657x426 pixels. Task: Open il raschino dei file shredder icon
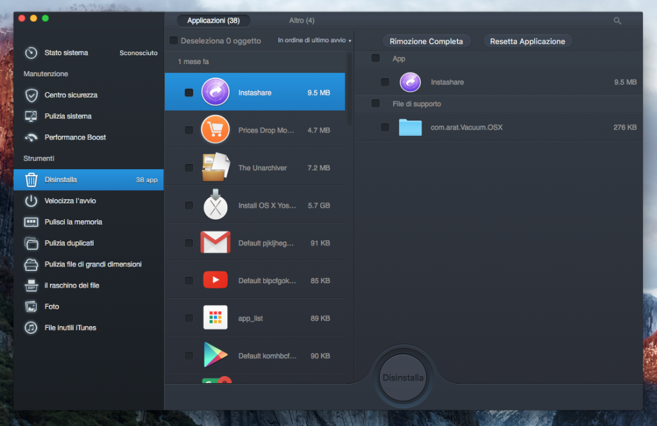coord(31,286)
